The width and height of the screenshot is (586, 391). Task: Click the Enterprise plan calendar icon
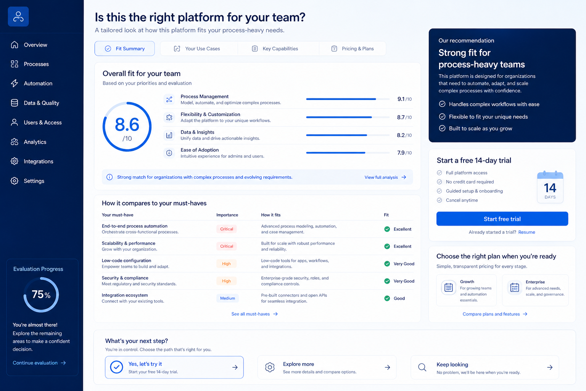pos(515,288)
